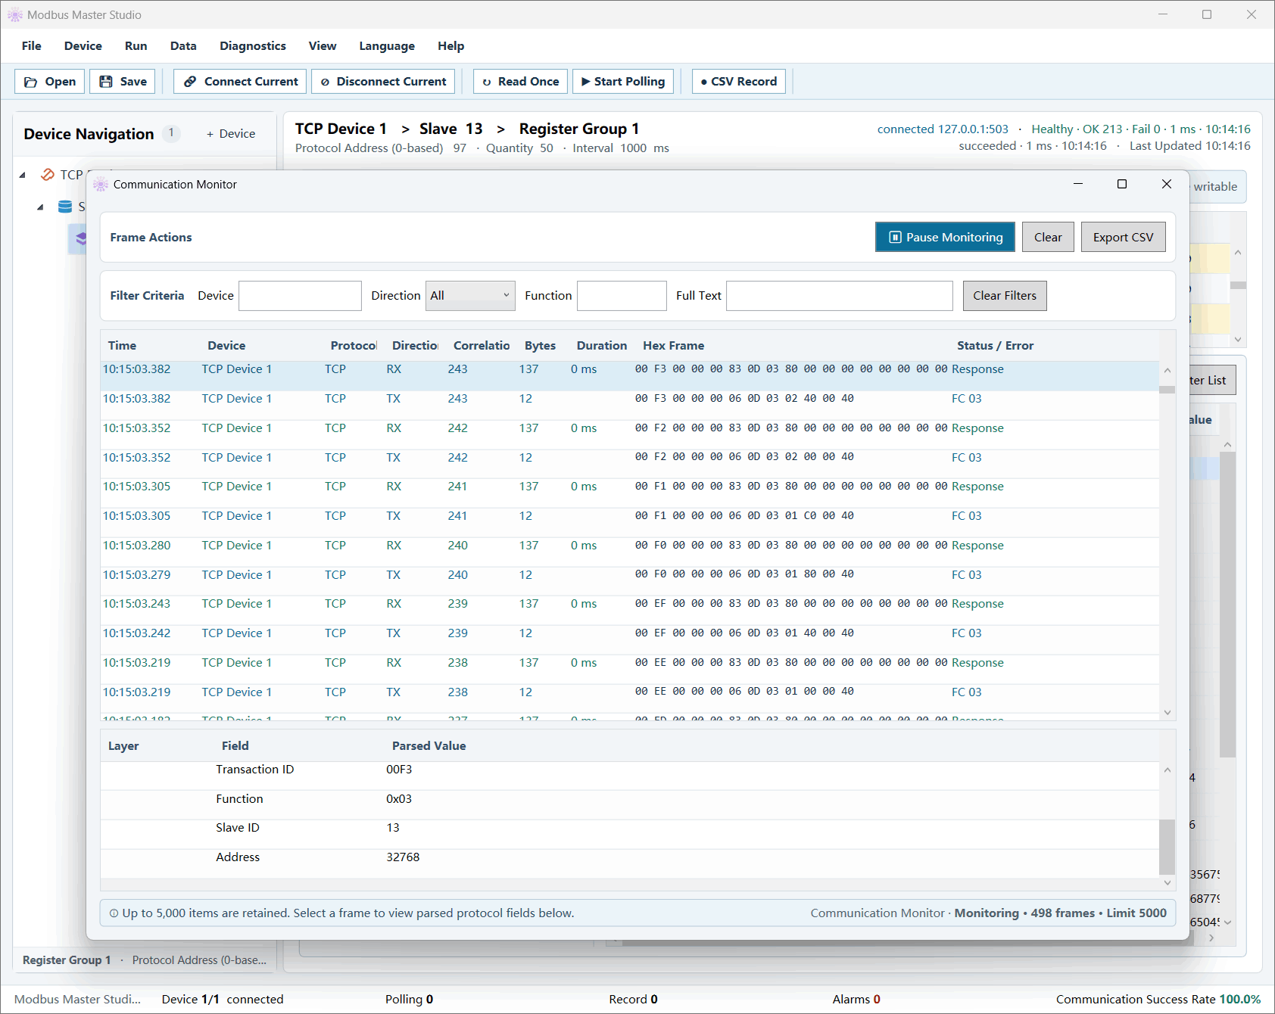Viewport: 1275px width, 1014px height.
Task: Close the Communication Monitor dialog
Action: [1167, 184]
